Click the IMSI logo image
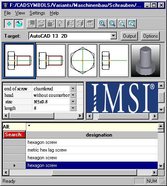This screenshot has height=186, width=167. point(122,98)
